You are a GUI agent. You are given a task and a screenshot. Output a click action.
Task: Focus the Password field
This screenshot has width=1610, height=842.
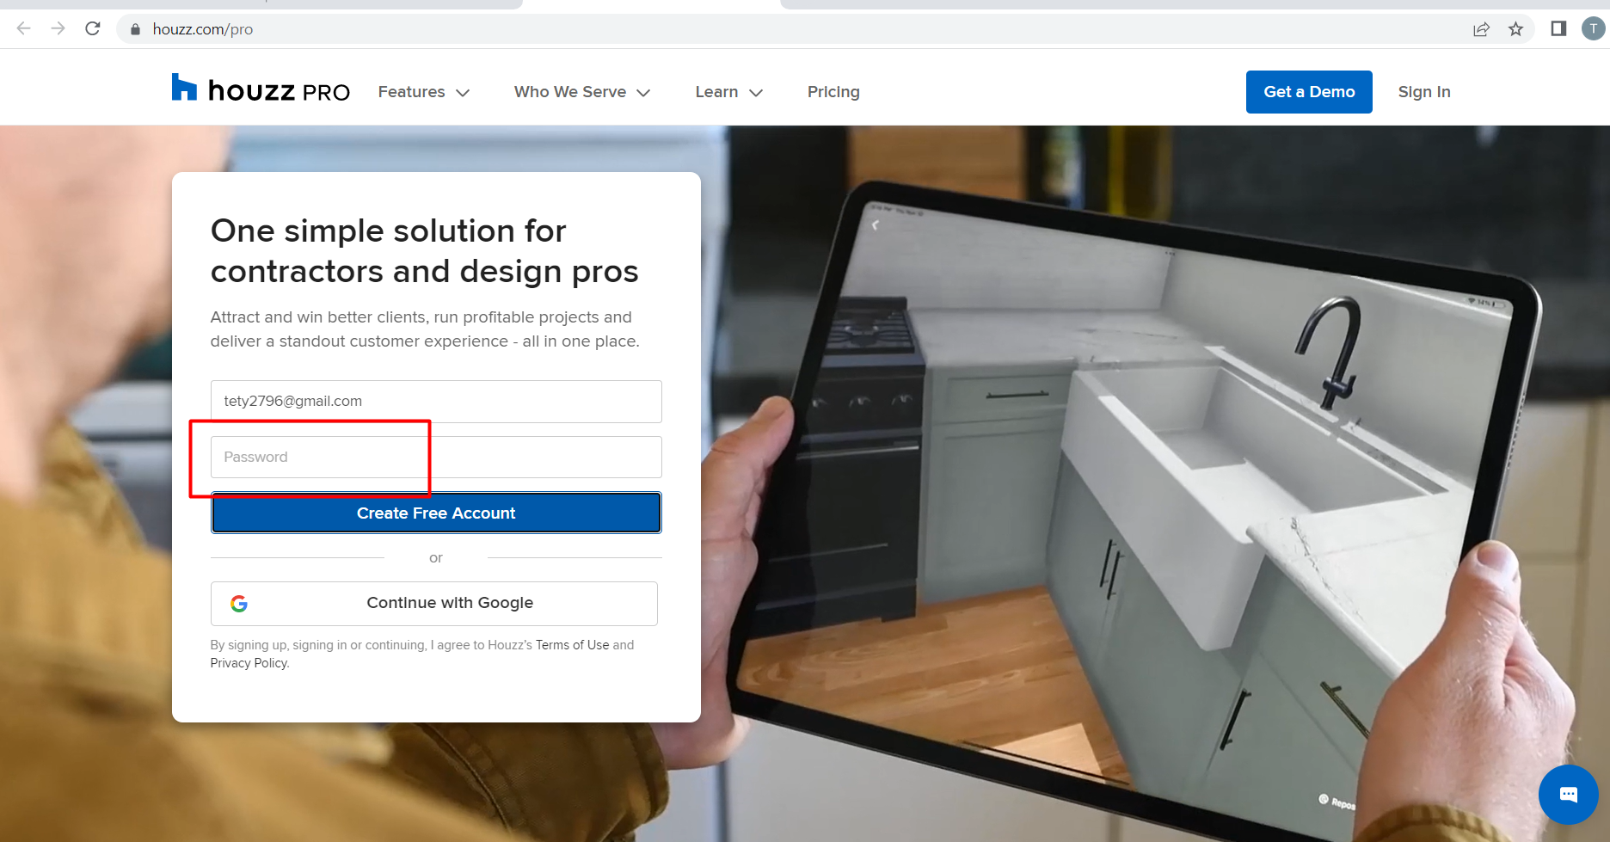(436, 458)
